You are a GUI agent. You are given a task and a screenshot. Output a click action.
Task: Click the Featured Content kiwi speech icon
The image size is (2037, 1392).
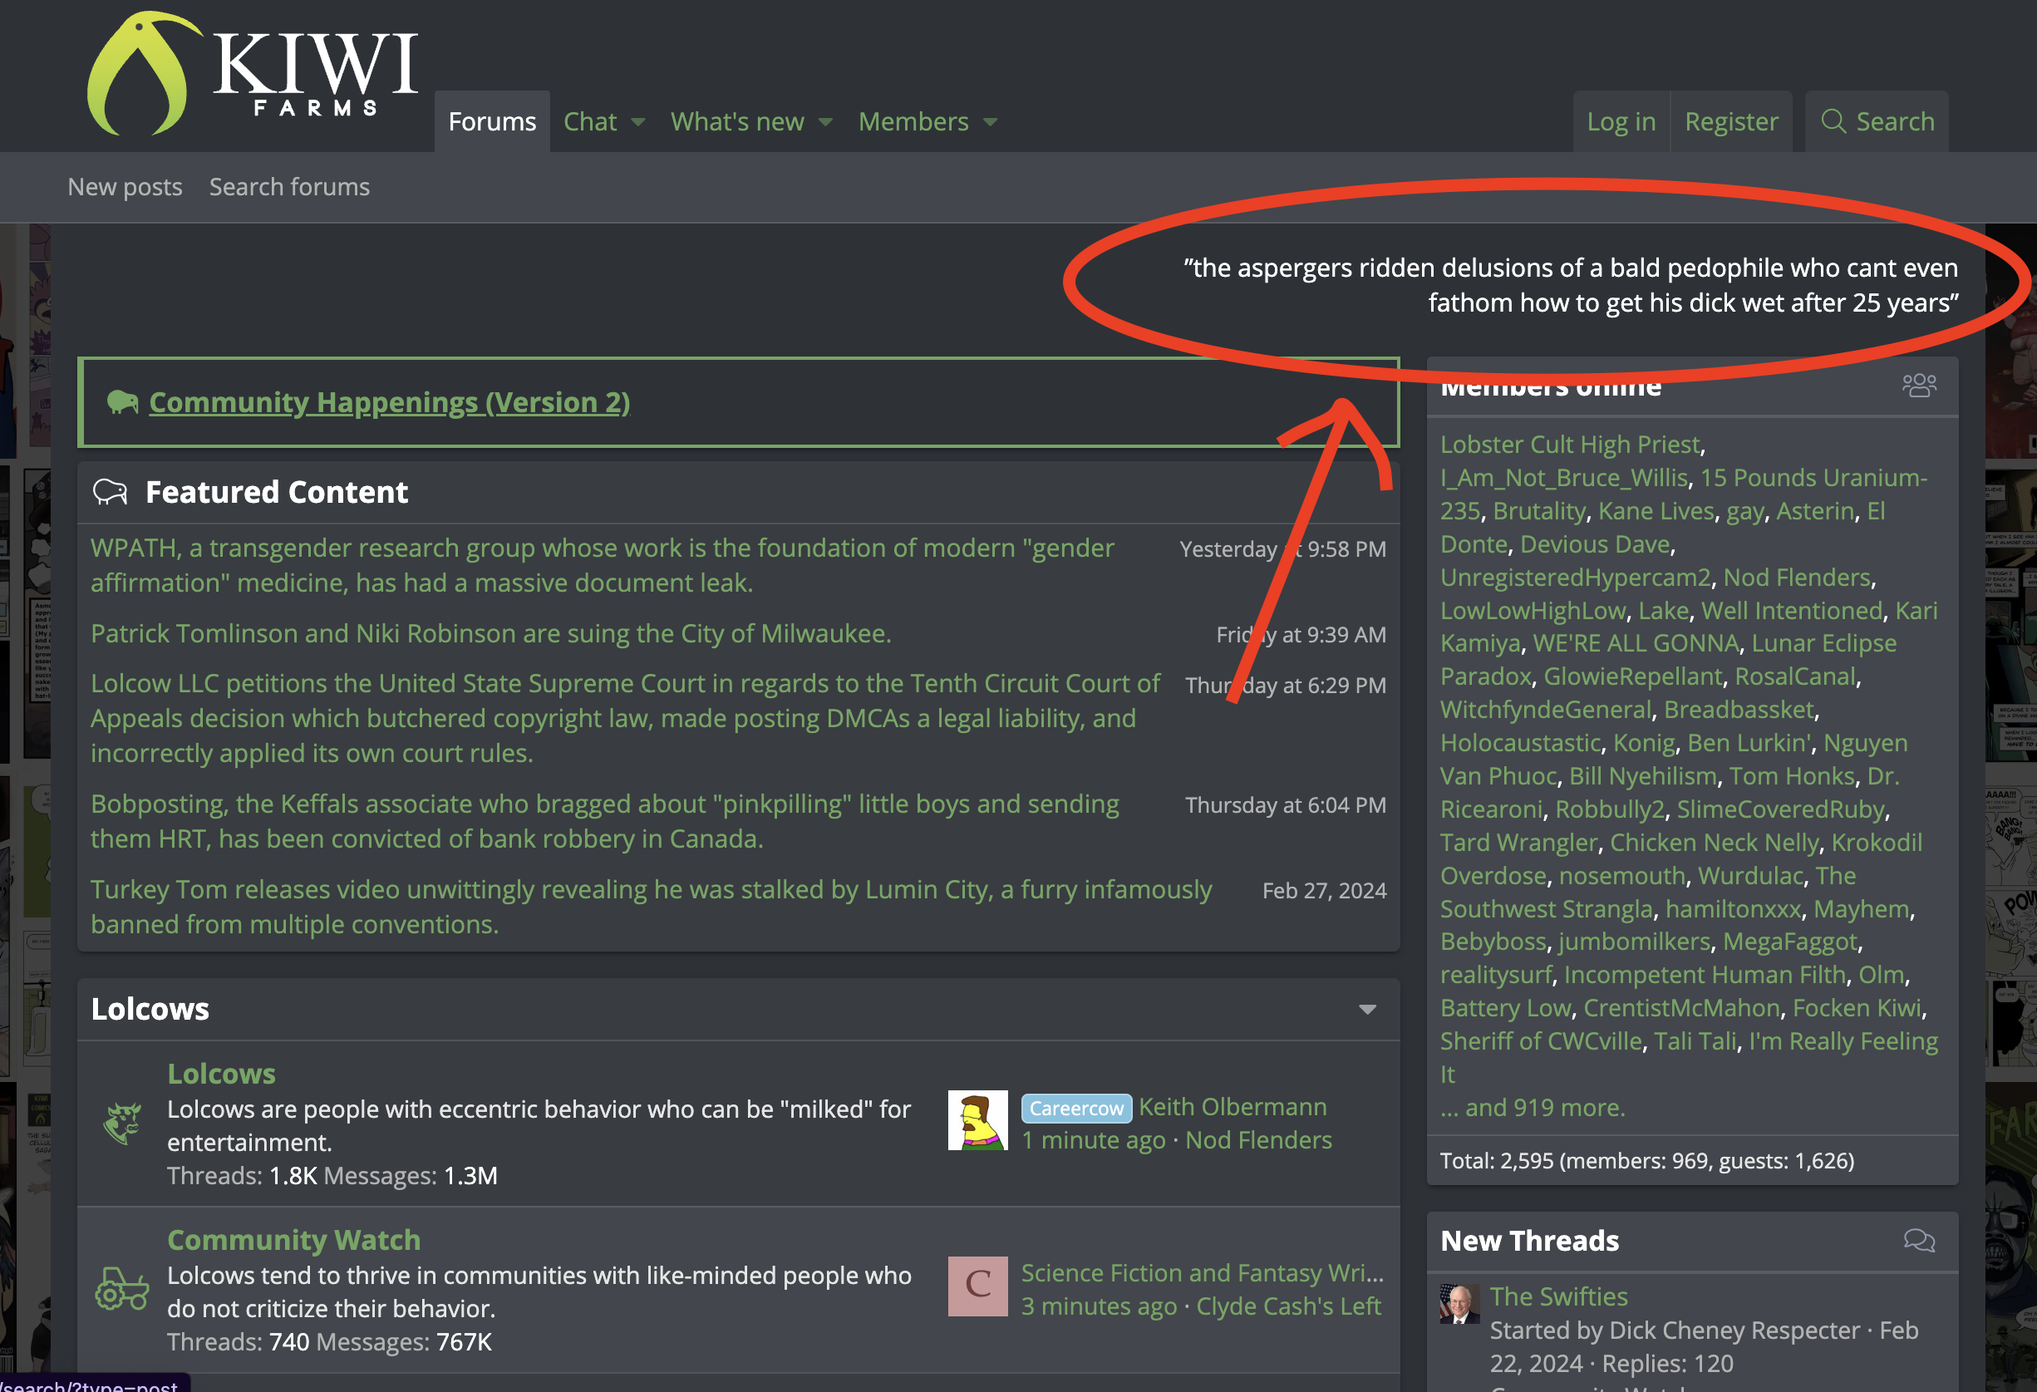click(111, 493)
